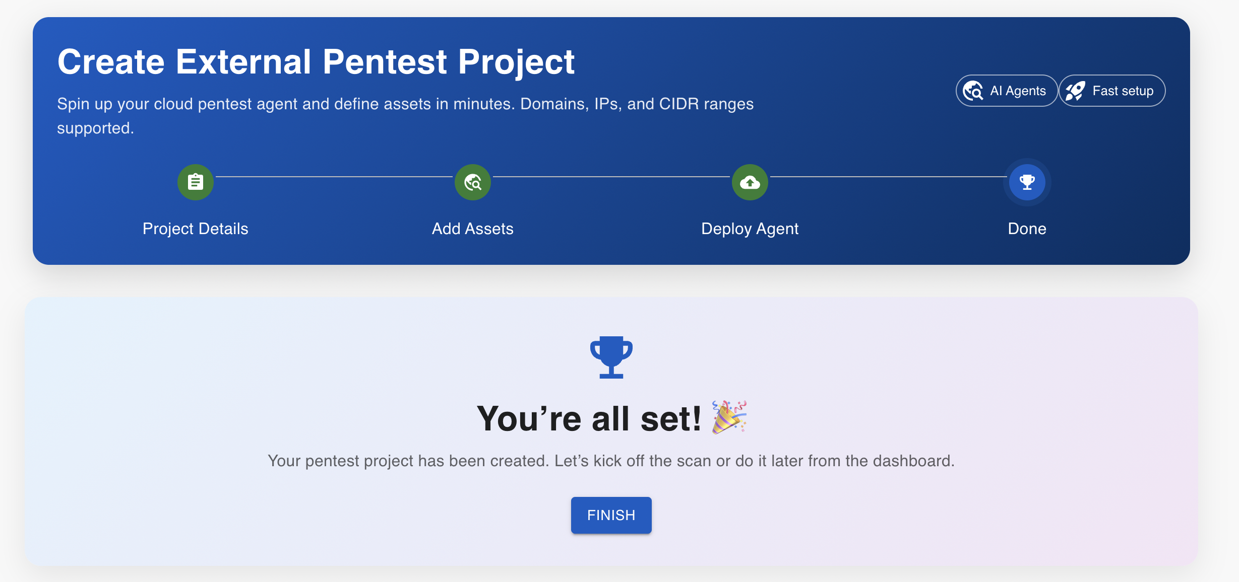Viewport: 1239px width, 582px height.
Task: Click the Project Details clipboard step icon
Action: pos(196,182)
